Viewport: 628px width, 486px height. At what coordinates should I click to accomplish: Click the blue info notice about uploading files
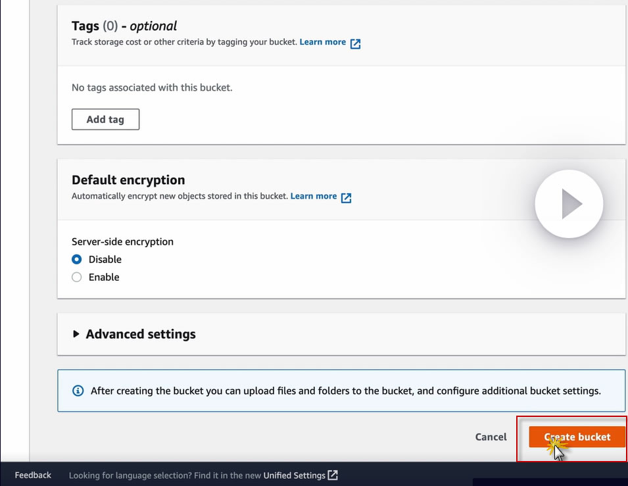(x=345, y=391)
